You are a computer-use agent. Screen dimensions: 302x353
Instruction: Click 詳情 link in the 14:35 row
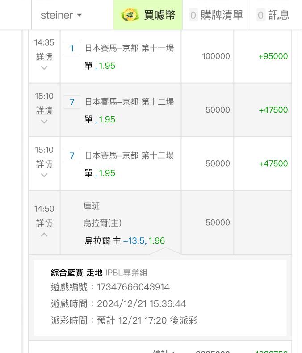[44, 57]
